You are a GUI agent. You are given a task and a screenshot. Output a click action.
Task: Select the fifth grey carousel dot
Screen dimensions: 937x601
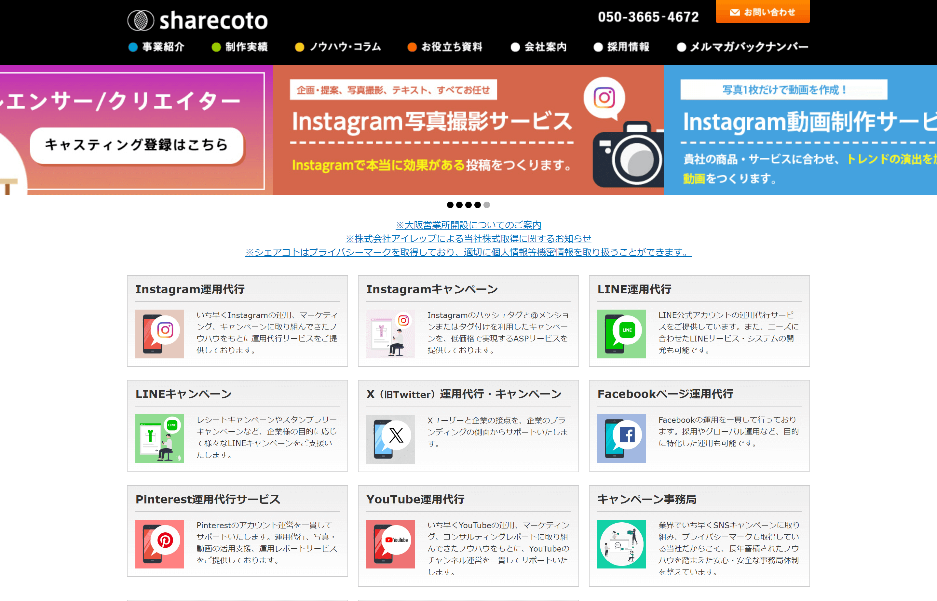pos(486,205)
